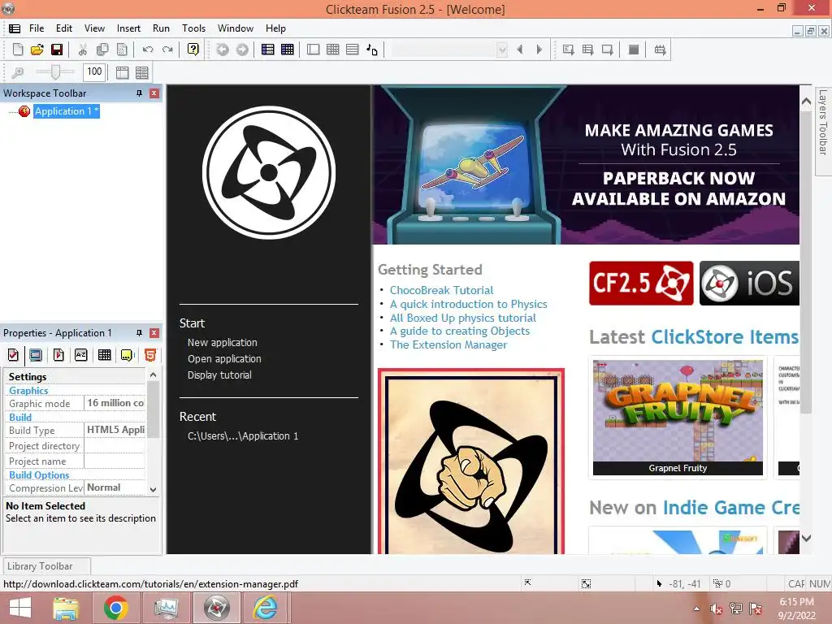
Task: Open the Compression Level Normal dropdown
Action: coord(115,487)
